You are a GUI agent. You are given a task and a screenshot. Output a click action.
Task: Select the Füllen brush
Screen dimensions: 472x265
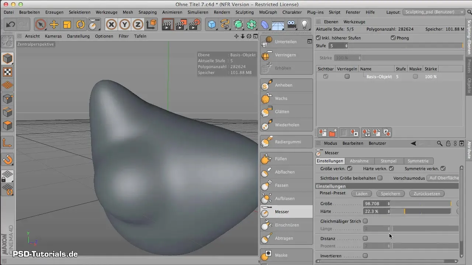(x=286, y=159)
